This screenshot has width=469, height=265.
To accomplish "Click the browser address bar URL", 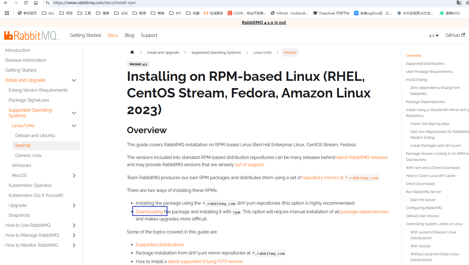I will coord(94,3).
